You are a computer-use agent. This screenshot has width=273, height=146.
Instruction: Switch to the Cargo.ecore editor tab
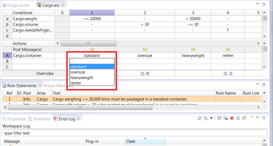coord(16,5)
